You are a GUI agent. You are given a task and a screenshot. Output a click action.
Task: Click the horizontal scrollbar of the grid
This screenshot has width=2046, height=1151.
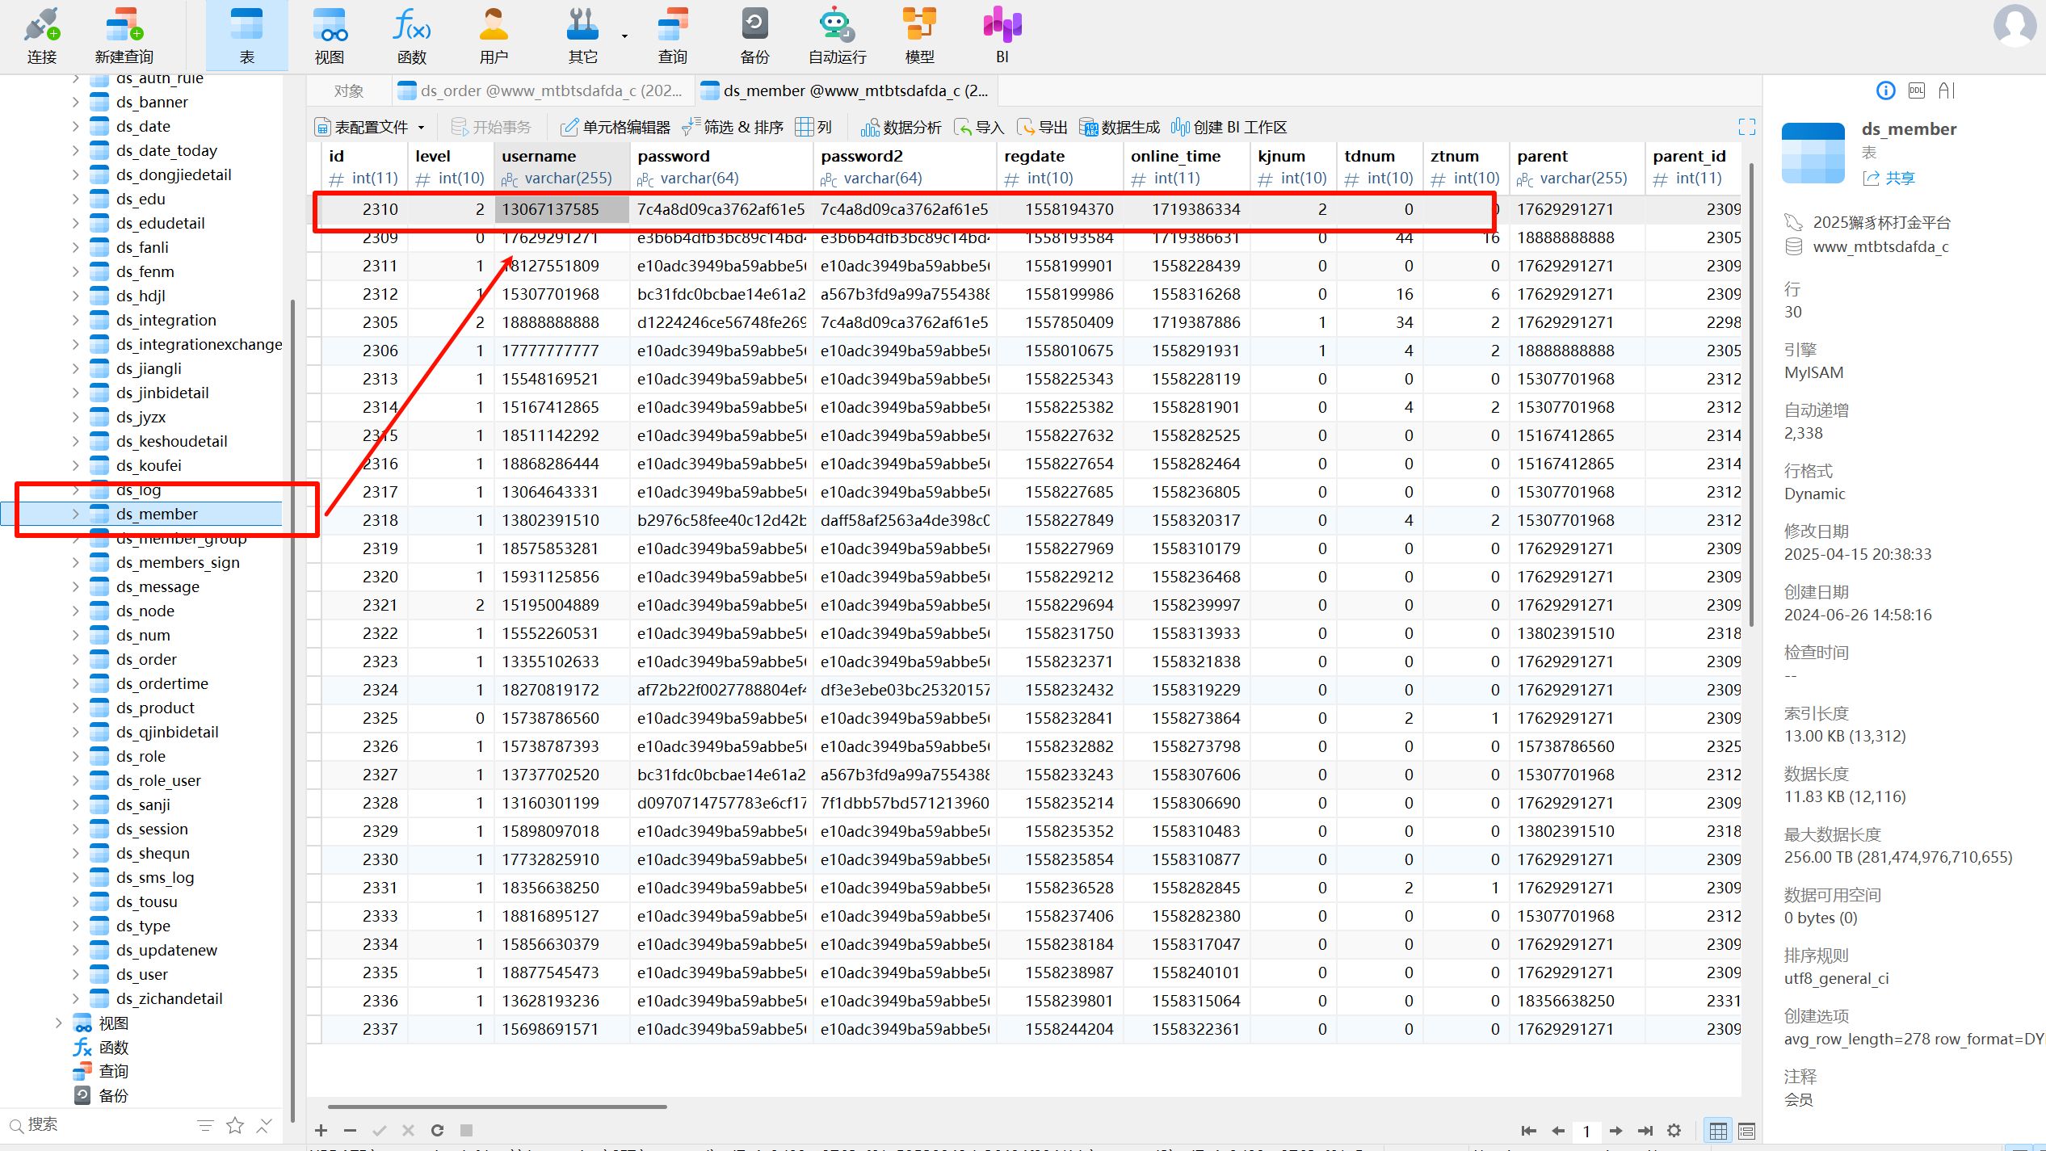497,1107
